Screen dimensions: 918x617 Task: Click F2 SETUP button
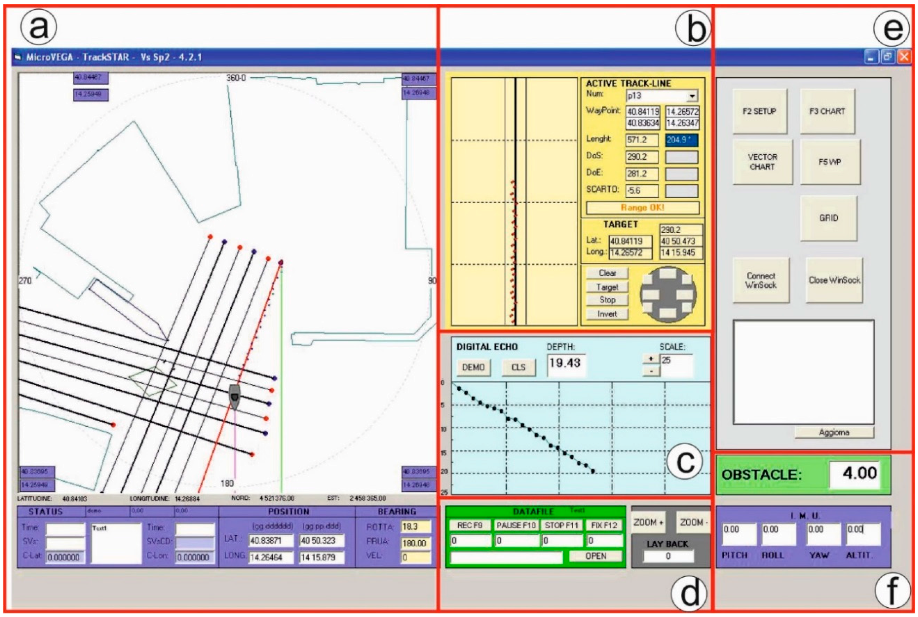click(x=759, y=111)
